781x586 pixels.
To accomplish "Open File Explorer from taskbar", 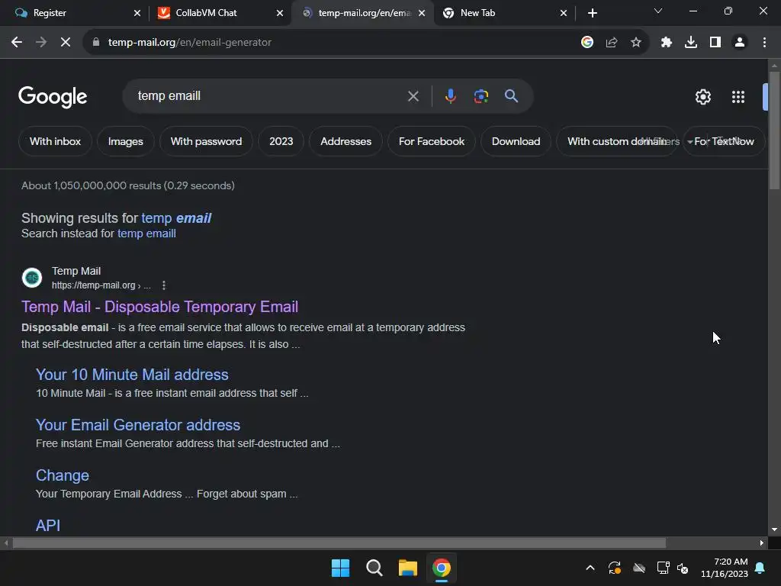I will 408,568.
